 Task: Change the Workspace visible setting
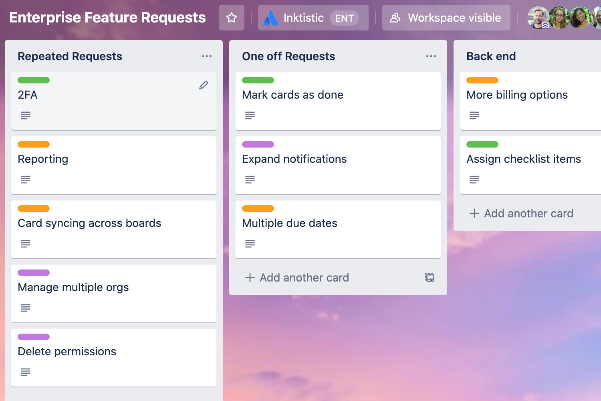[x=446, y=17]
